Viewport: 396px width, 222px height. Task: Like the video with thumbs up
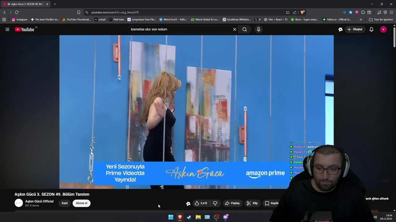(x=201, y=203)
